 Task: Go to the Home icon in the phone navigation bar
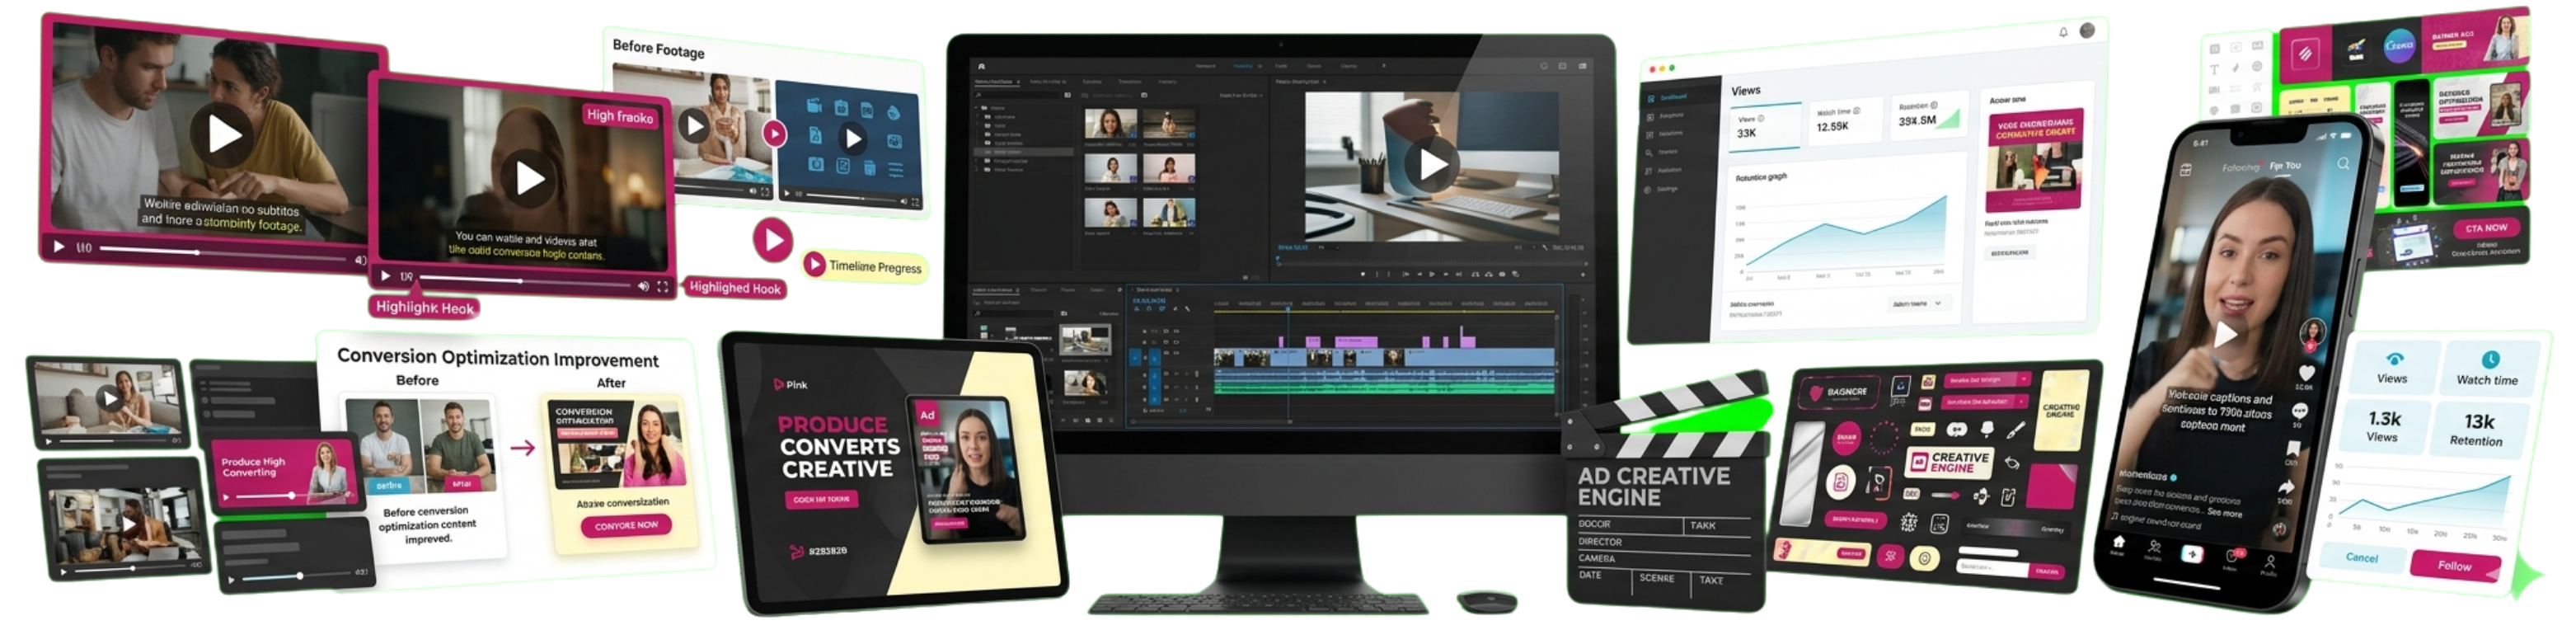[x=2118, y=542]
